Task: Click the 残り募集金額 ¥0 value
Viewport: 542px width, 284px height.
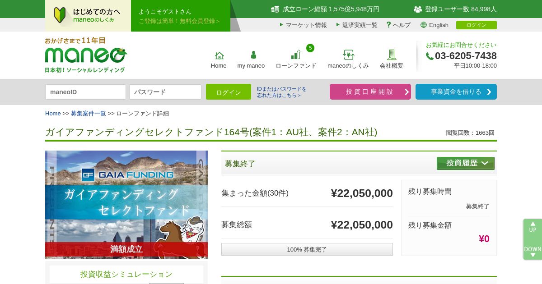Action: click(x=484, y=239)
